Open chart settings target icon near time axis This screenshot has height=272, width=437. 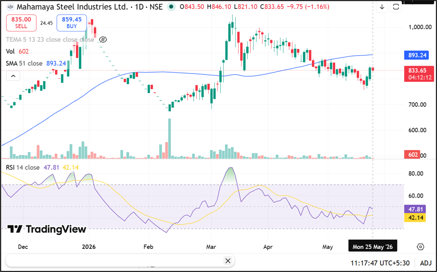coord(420,247)
